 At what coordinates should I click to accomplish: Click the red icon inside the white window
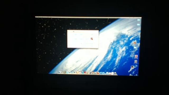pyautogui.click(x=92, y=39)
